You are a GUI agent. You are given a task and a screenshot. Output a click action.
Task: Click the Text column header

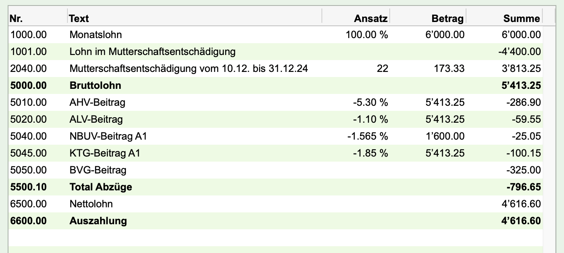coord(195,18)
